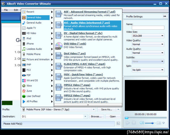Open the Recent profiles submenu
Viewport: 170px width, 135px height.
(x=37, y=12)
